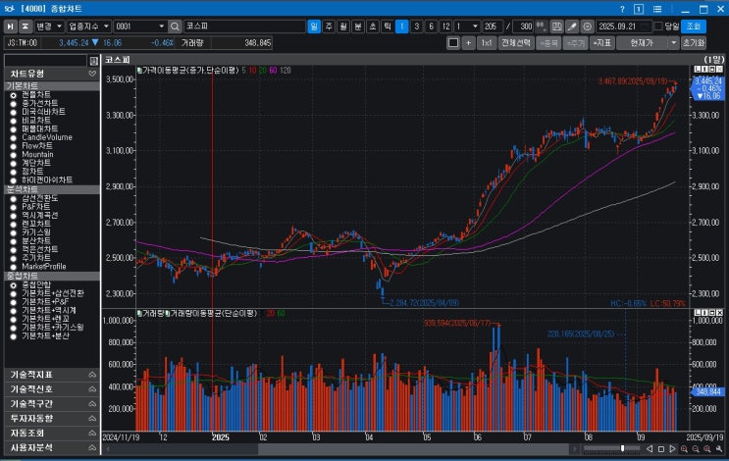The height and width of the screenshot is (461, 729).
Task: Click the 300 total count field
Action: pyautogui.click(x=523, y=26)
